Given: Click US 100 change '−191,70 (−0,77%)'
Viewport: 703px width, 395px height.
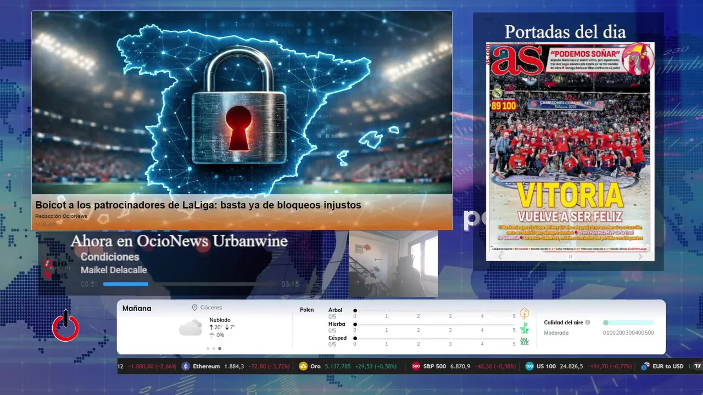Looking at the screenshot, I should [x=610, y=366].
